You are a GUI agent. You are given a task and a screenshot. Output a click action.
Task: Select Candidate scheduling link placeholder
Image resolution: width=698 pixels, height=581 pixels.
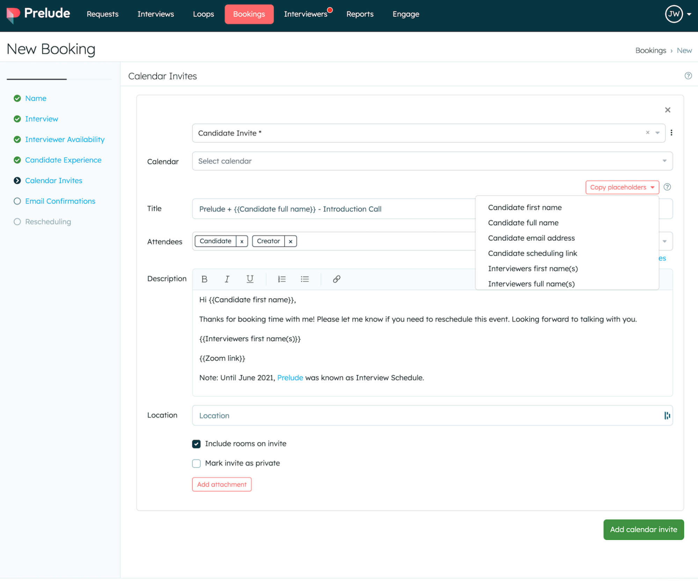532,253
